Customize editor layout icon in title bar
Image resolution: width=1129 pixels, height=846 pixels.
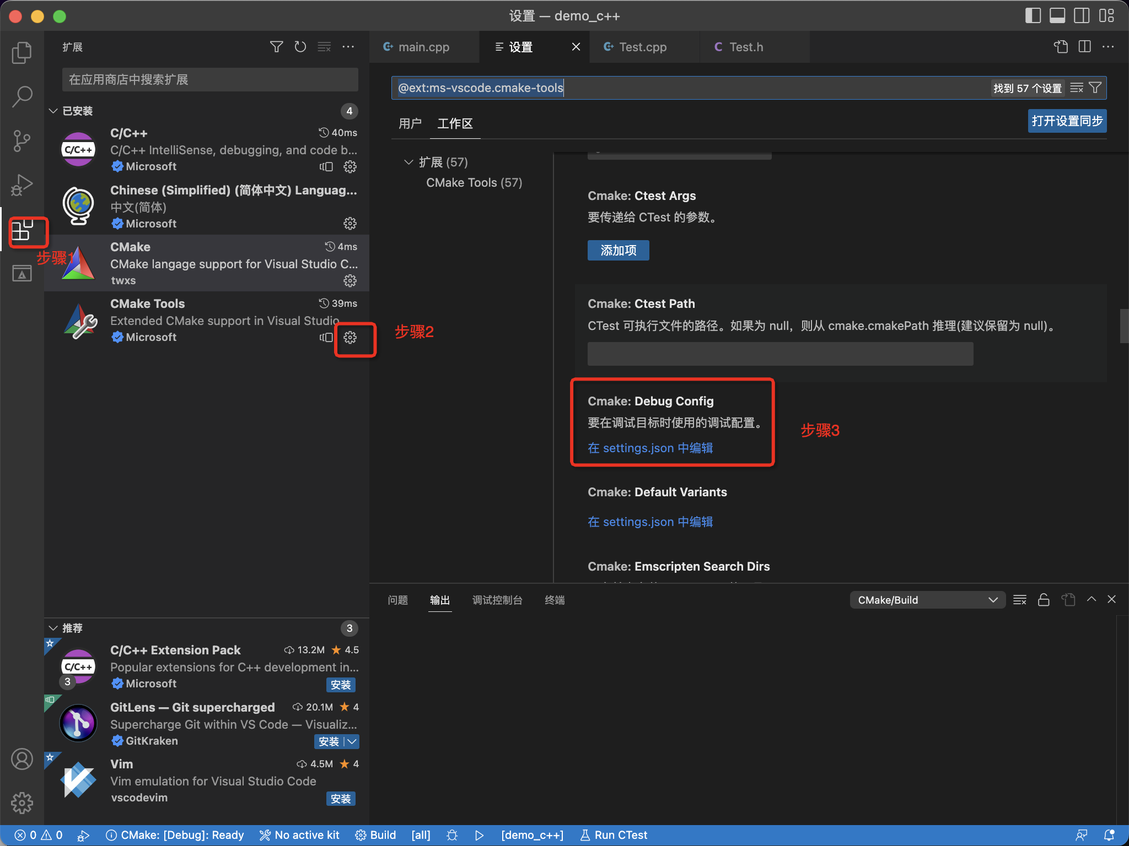pos(1106,16)
